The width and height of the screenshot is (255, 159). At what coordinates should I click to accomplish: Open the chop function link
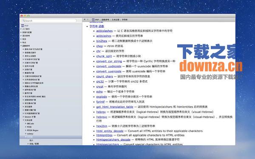click(99, 46)
